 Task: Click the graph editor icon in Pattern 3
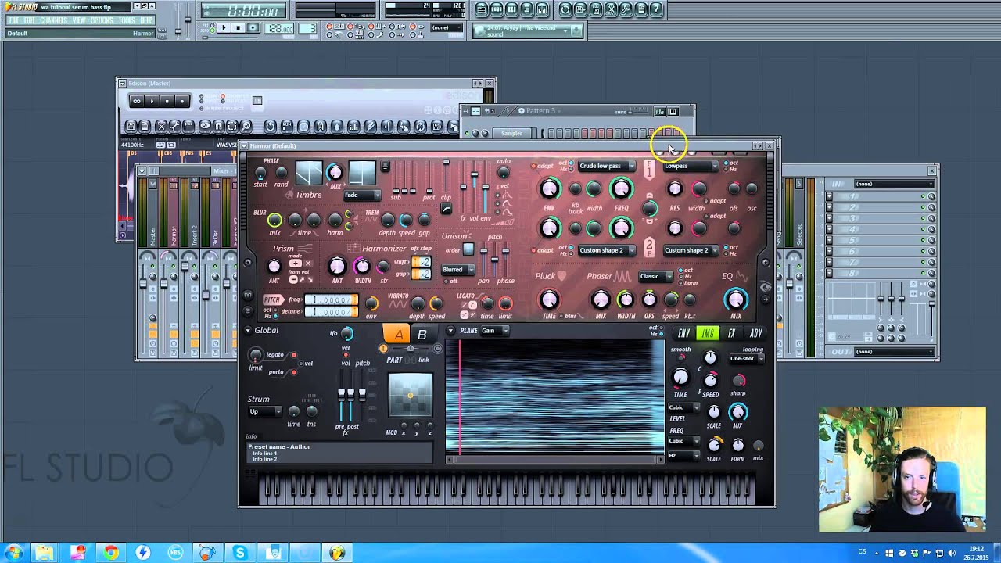(x=659, y=111)
